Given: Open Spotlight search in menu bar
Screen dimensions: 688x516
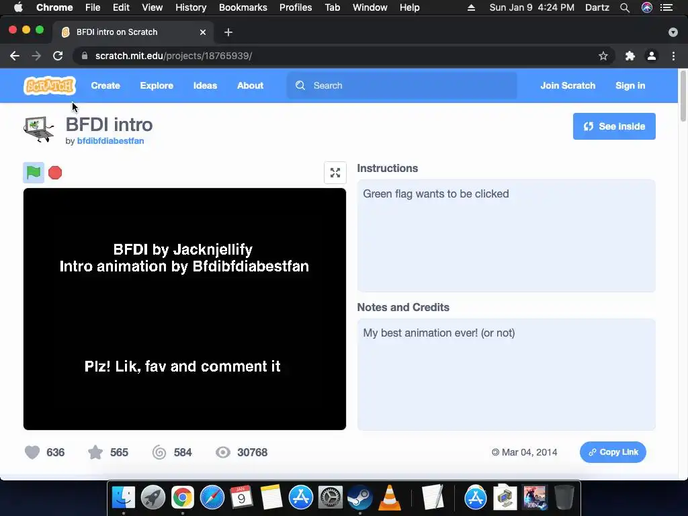Looking at the screenshot, I should [625, 7].
